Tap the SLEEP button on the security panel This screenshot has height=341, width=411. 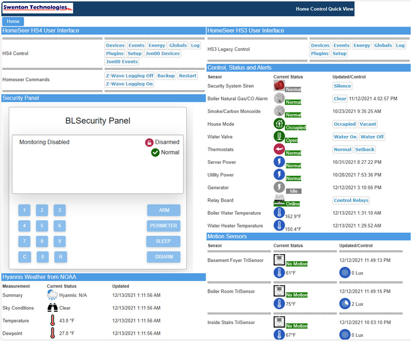(x=163, y=241)
